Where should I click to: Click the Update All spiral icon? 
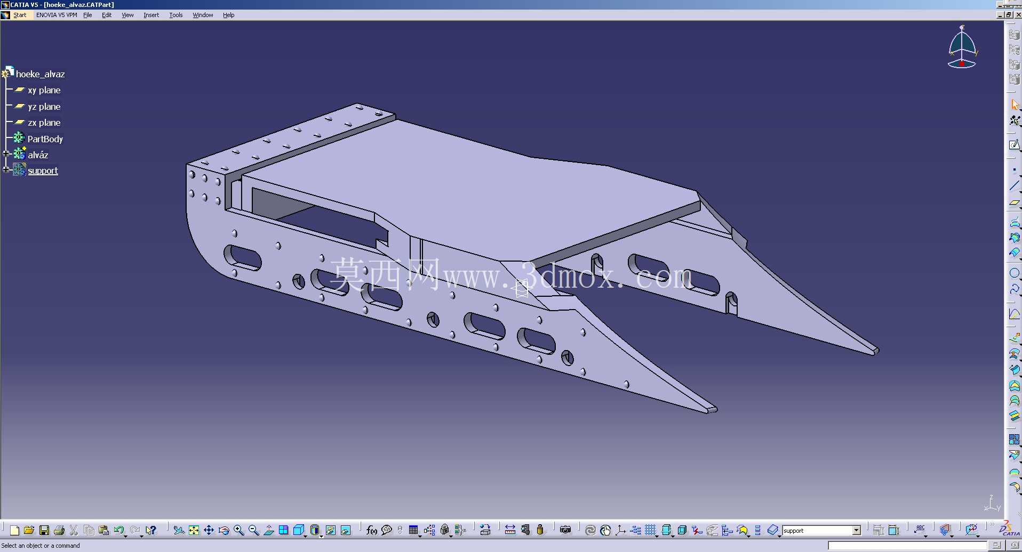590,530
